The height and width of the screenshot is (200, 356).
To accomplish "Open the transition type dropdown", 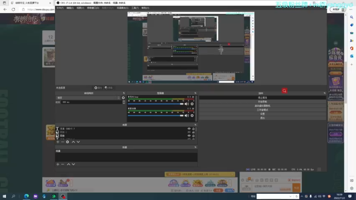I will tap(88, 98).
